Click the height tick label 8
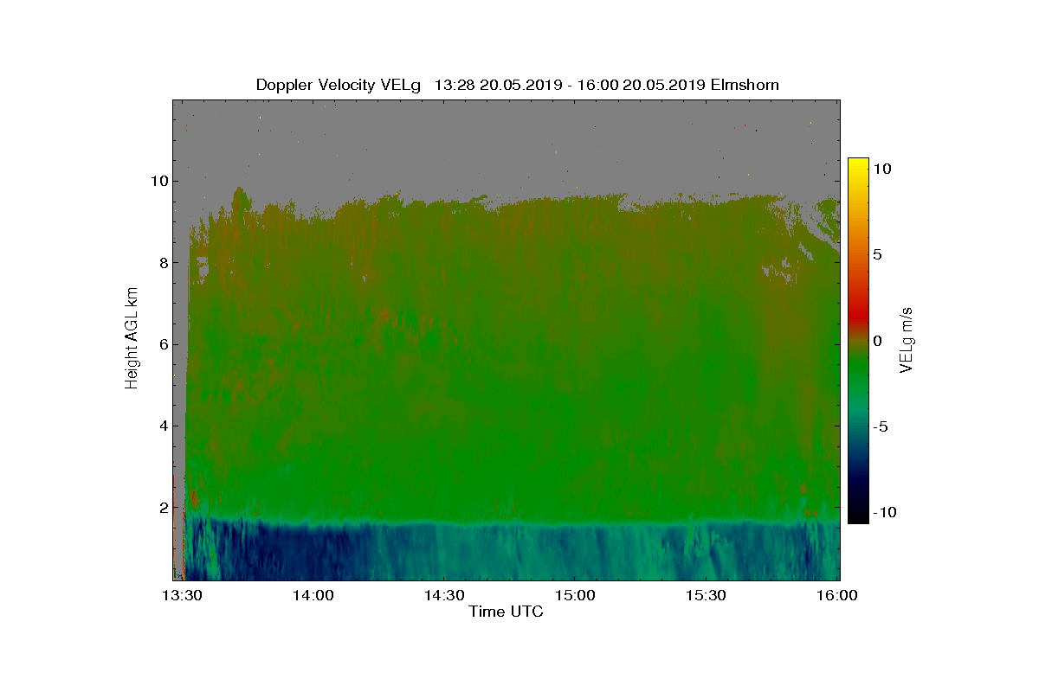 (162, 262)
